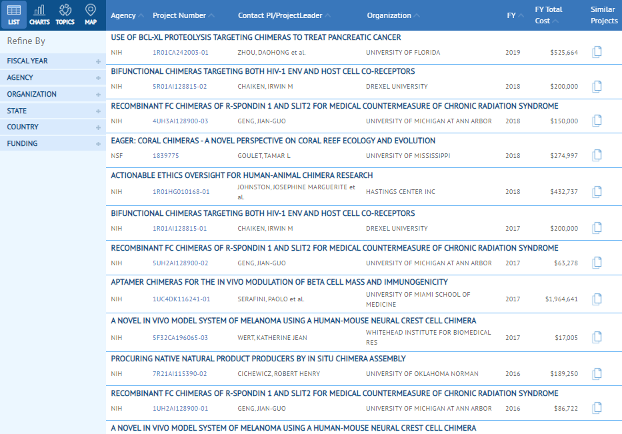Open Procuring Native Natural Product Producers title

pyautogui.click(x=258, y=359)
